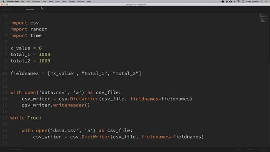Image resolution: width=270 pixels, height=152 pixels.
Task: Click the clock icon in menu bar
Action: click(x=243, y=1)
